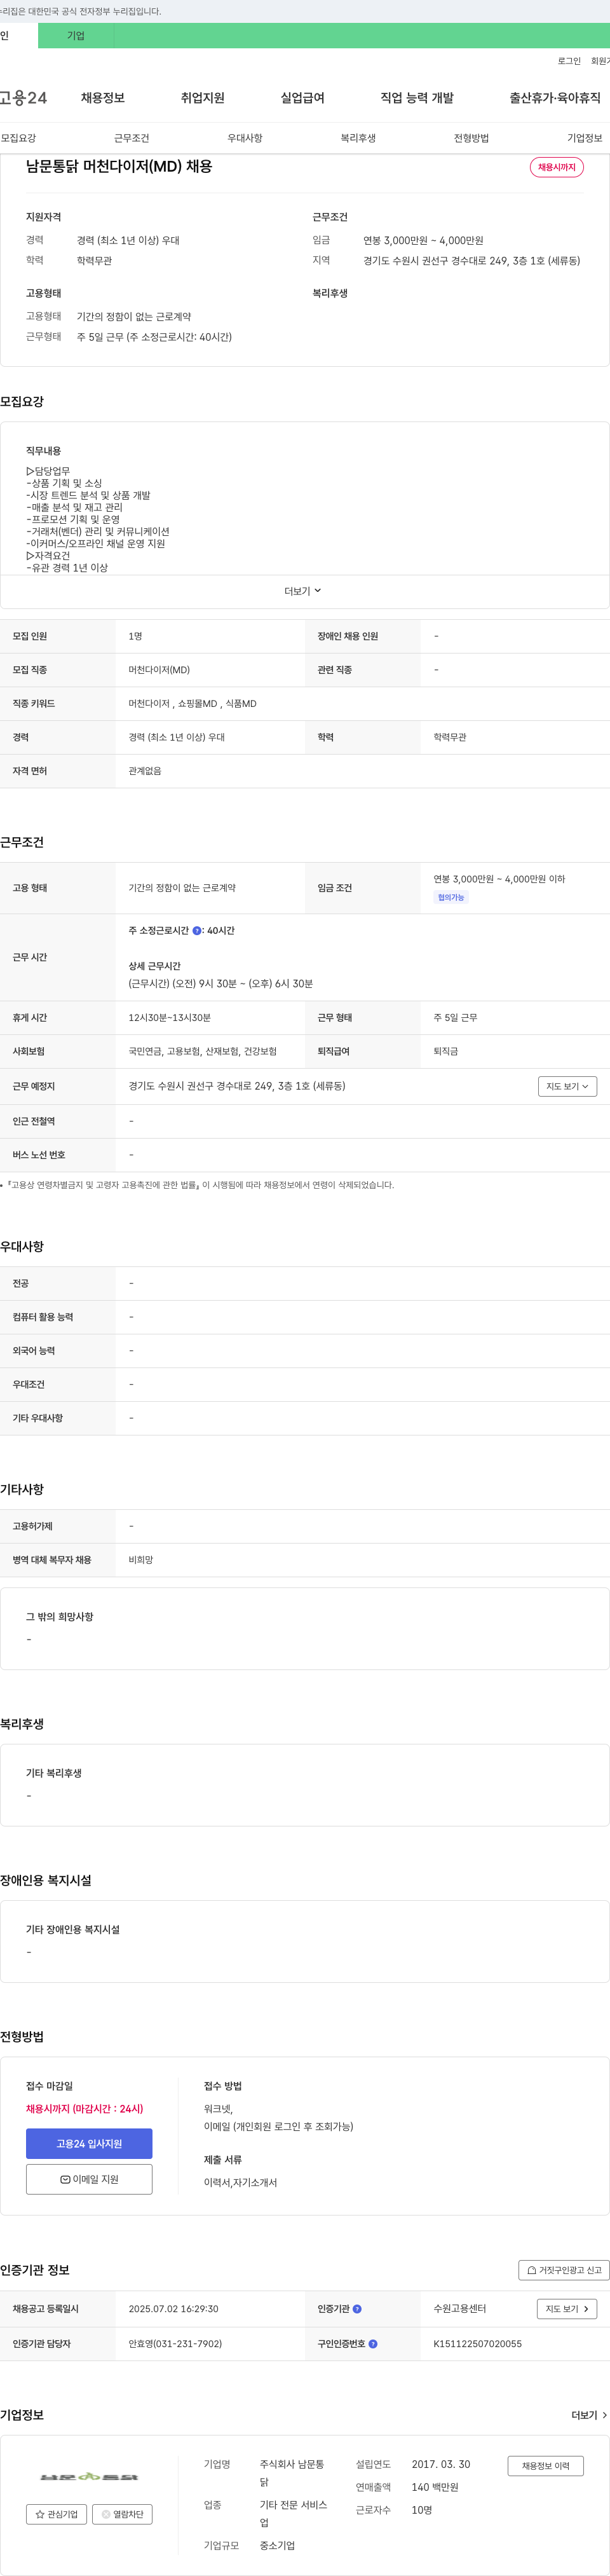
Task: Open the 직업 능력 개발 menu
Action: (417, 98)
